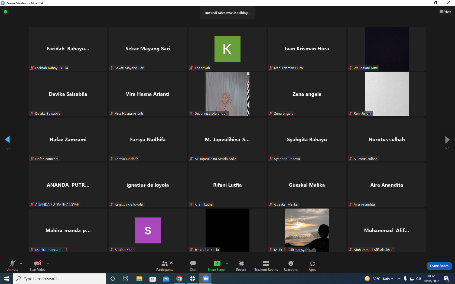The image size is (455, 284).
Task: Toggle Start Video on
Action: [x=37, y=266]
